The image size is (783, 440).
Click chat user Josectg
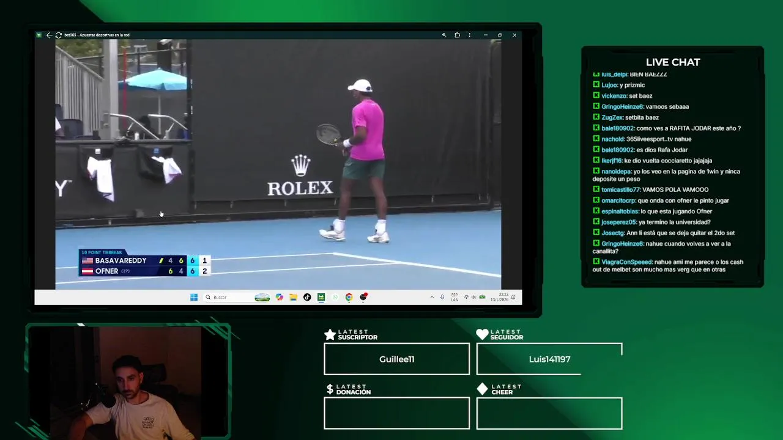pos(612,233)
